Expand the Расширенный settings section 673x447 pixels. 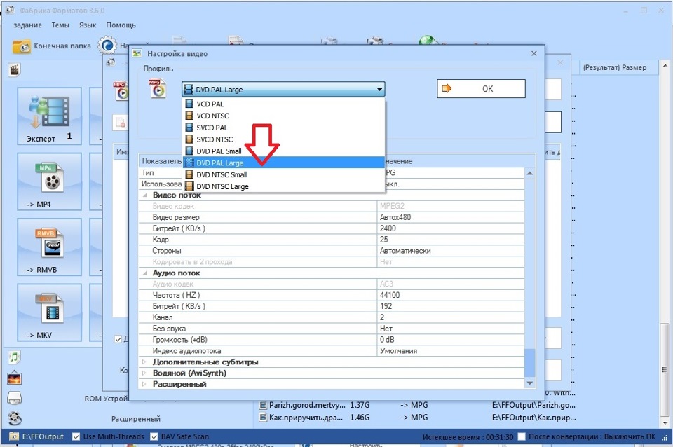point(144,385)
